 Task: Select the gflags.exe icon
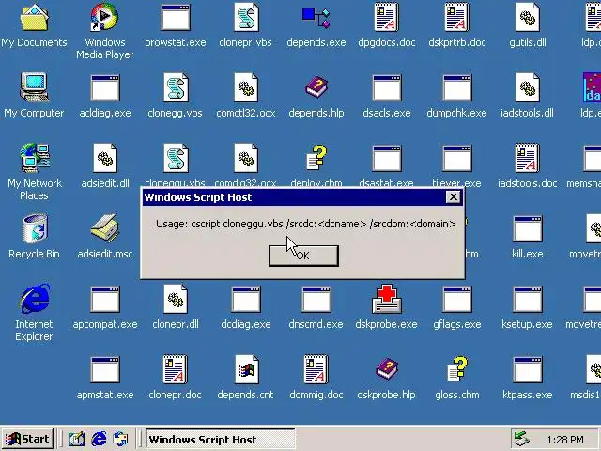(457, 300)
